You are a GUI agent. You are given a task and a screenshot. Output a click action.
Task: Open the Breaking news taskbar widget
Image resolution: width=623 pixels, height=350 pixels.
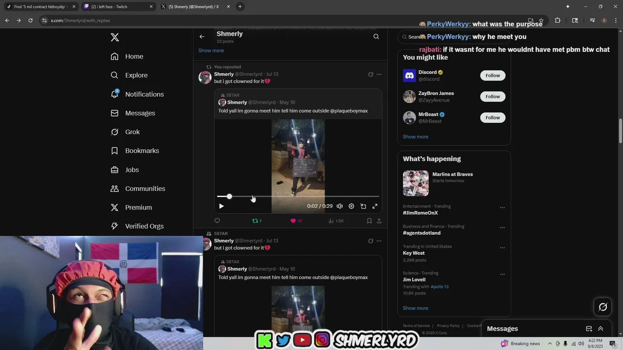(x=519, y=344)
